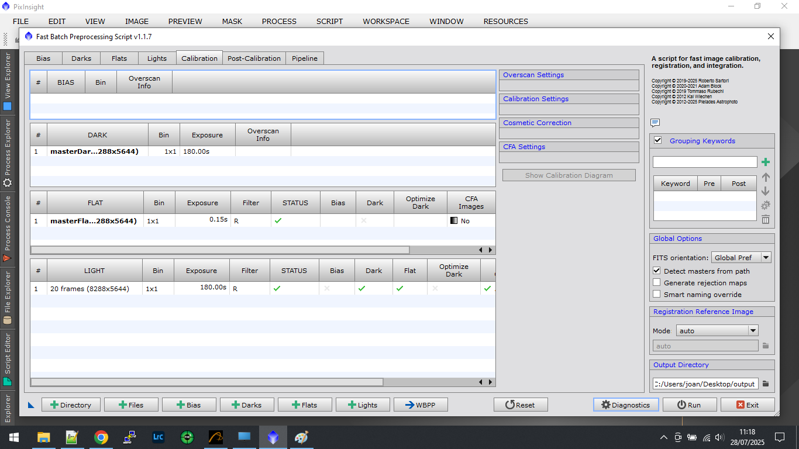This screenshot has width=799, height=449.
Task: Open the Paint palette app in taskbar
Action: (301, 437)
